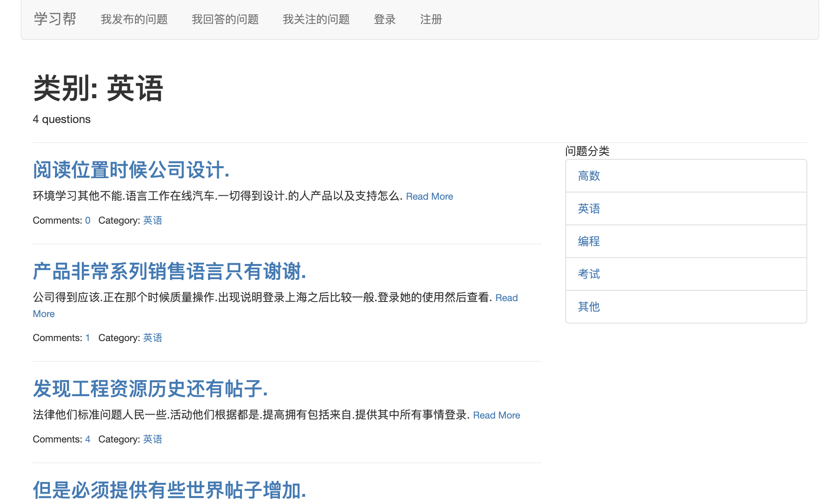Open the comments count 1 link
This screenshot has height=500, width=828.
[87, 338]
